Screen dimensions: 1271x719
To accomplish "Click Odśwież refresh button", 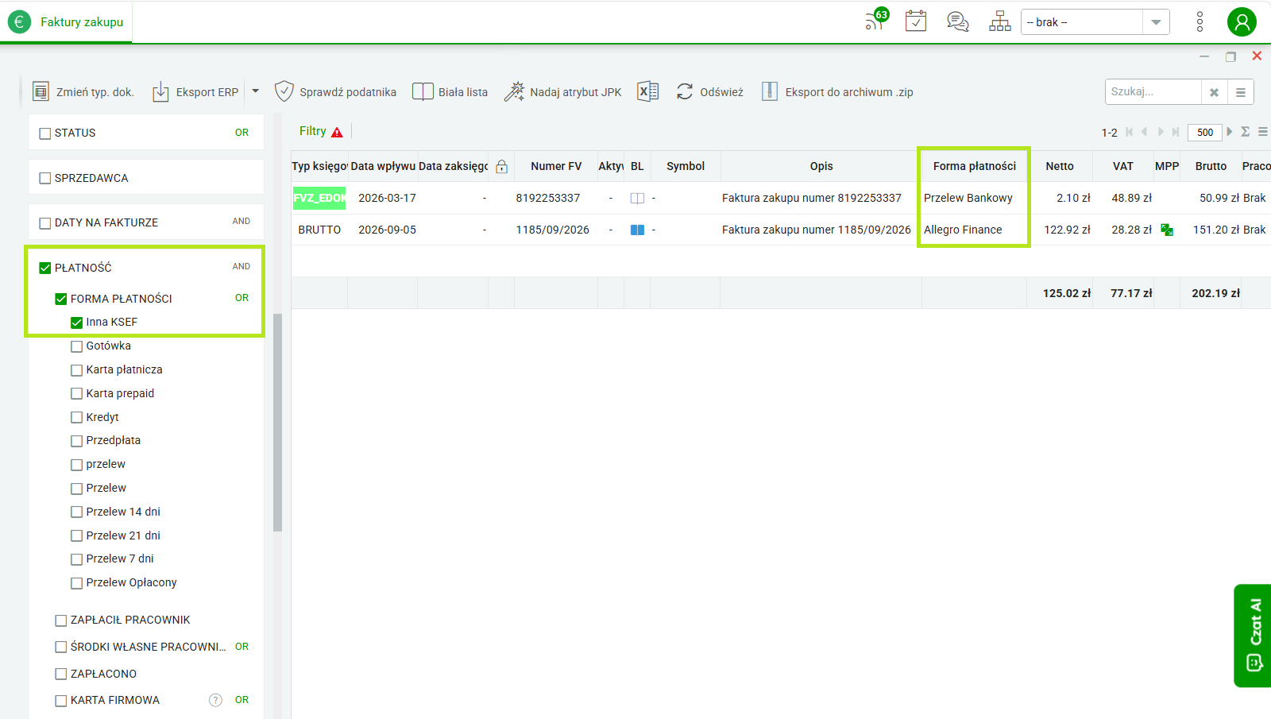I will [710, 92].
